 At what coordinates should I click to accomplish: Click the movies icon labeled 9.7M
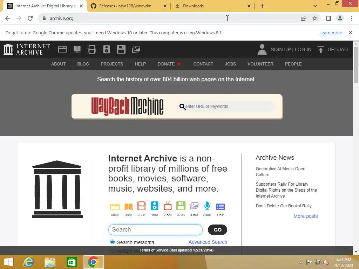[142, 206]
